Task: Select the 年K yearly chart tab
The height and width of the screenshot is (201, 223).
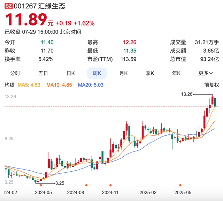Action: [176, 73]
